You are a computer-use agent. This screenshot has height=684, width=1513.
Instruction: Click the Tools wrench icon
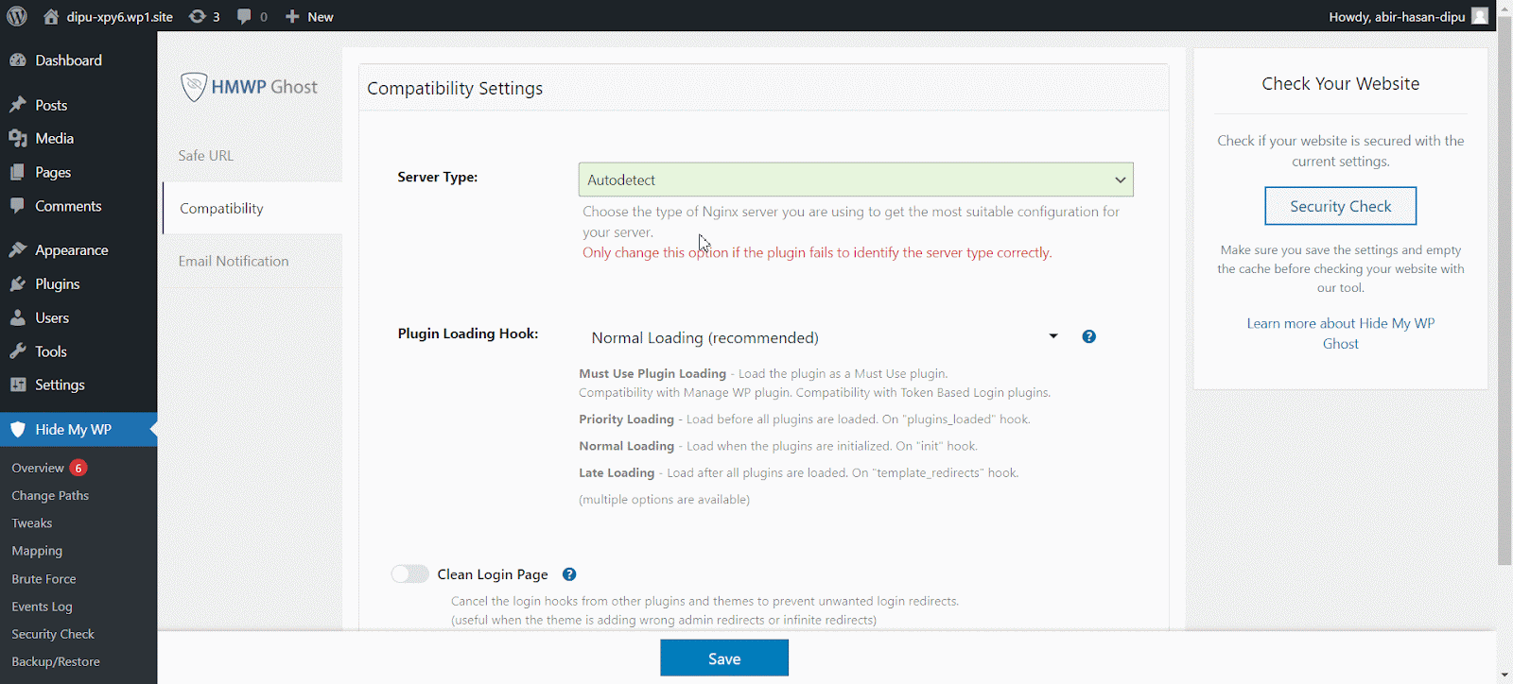18,351
